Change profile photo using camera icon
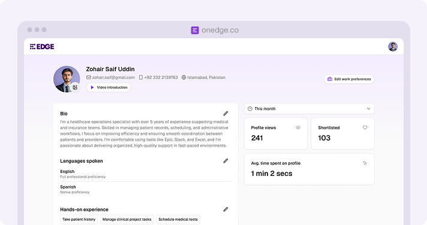Image resolution: width=427 pixels, height=225 pixels. (75, 87)
